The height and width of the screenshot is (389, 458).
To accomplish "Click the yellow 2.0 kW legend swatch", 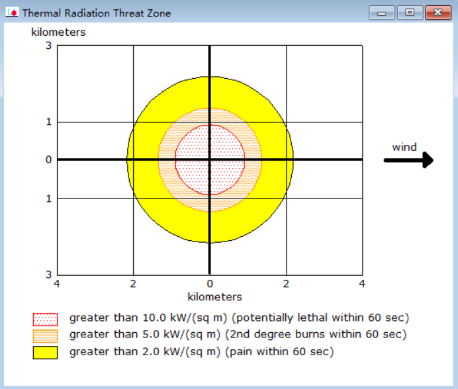I will click(x=45, y=353).
